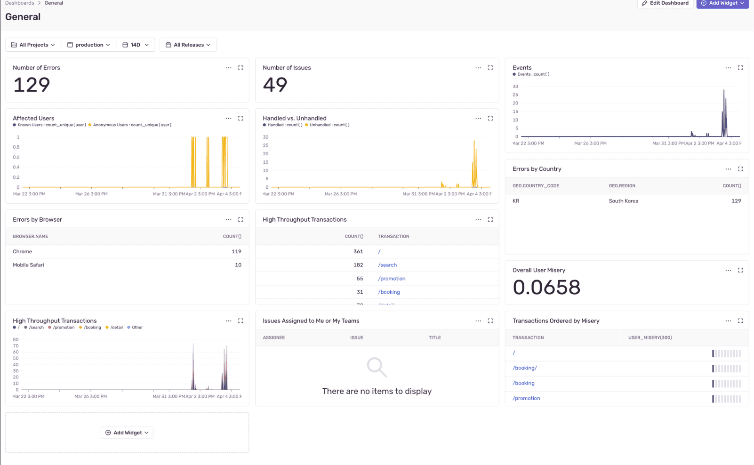Open Number of Issues widget options menu
The width and height of the screenshot is (754, 465).
(x=478, y=68)
